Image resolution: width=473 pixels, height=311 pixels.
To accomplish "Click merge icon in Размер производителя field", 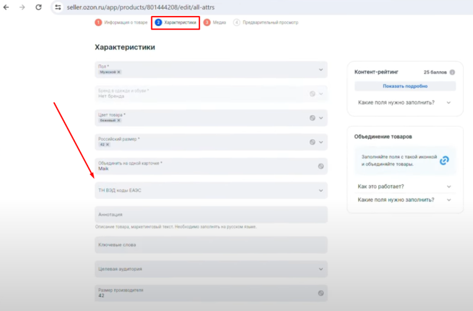I will pos(320,293).
